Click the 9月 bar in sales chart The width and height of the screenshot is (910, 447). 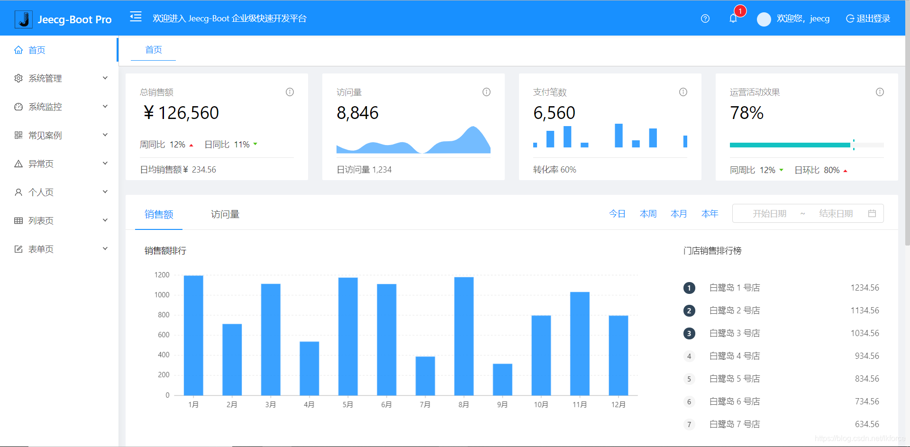pyautogui.click(x=502, y=379)
